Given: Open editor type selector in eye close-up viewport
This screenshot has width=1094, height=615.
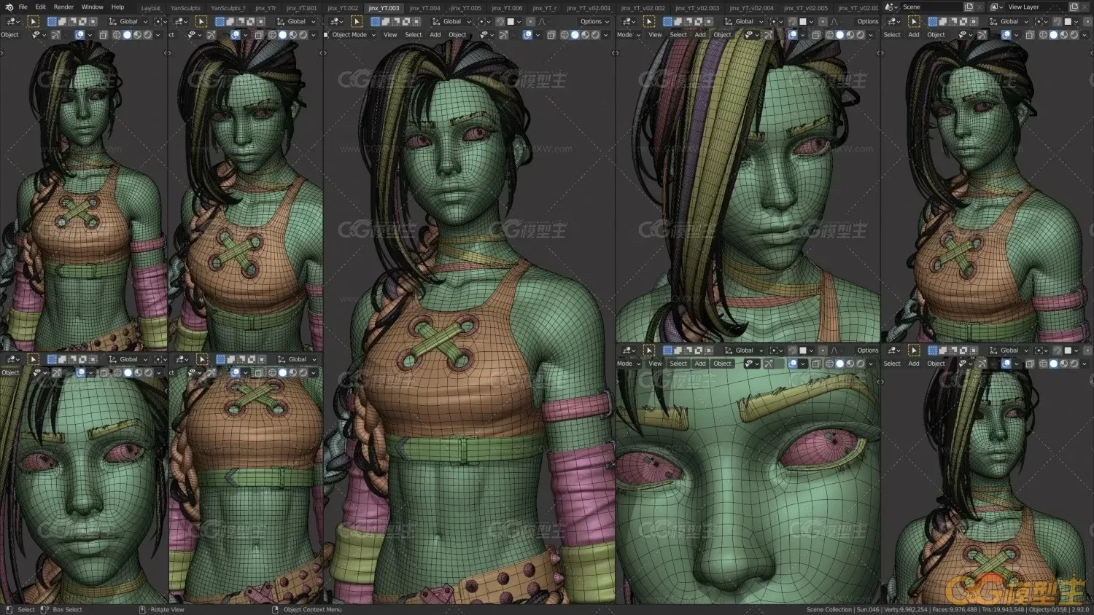Looking at the screenshot, I should [x=628, y=350].
